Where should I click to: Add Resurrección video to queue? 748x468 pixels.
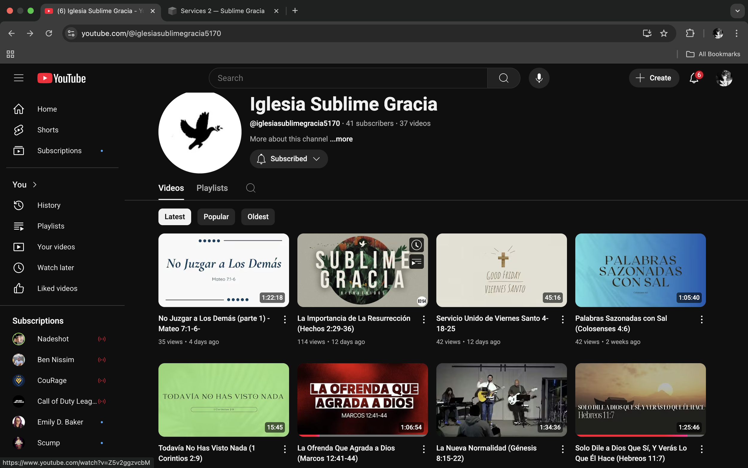pos(416,262)
